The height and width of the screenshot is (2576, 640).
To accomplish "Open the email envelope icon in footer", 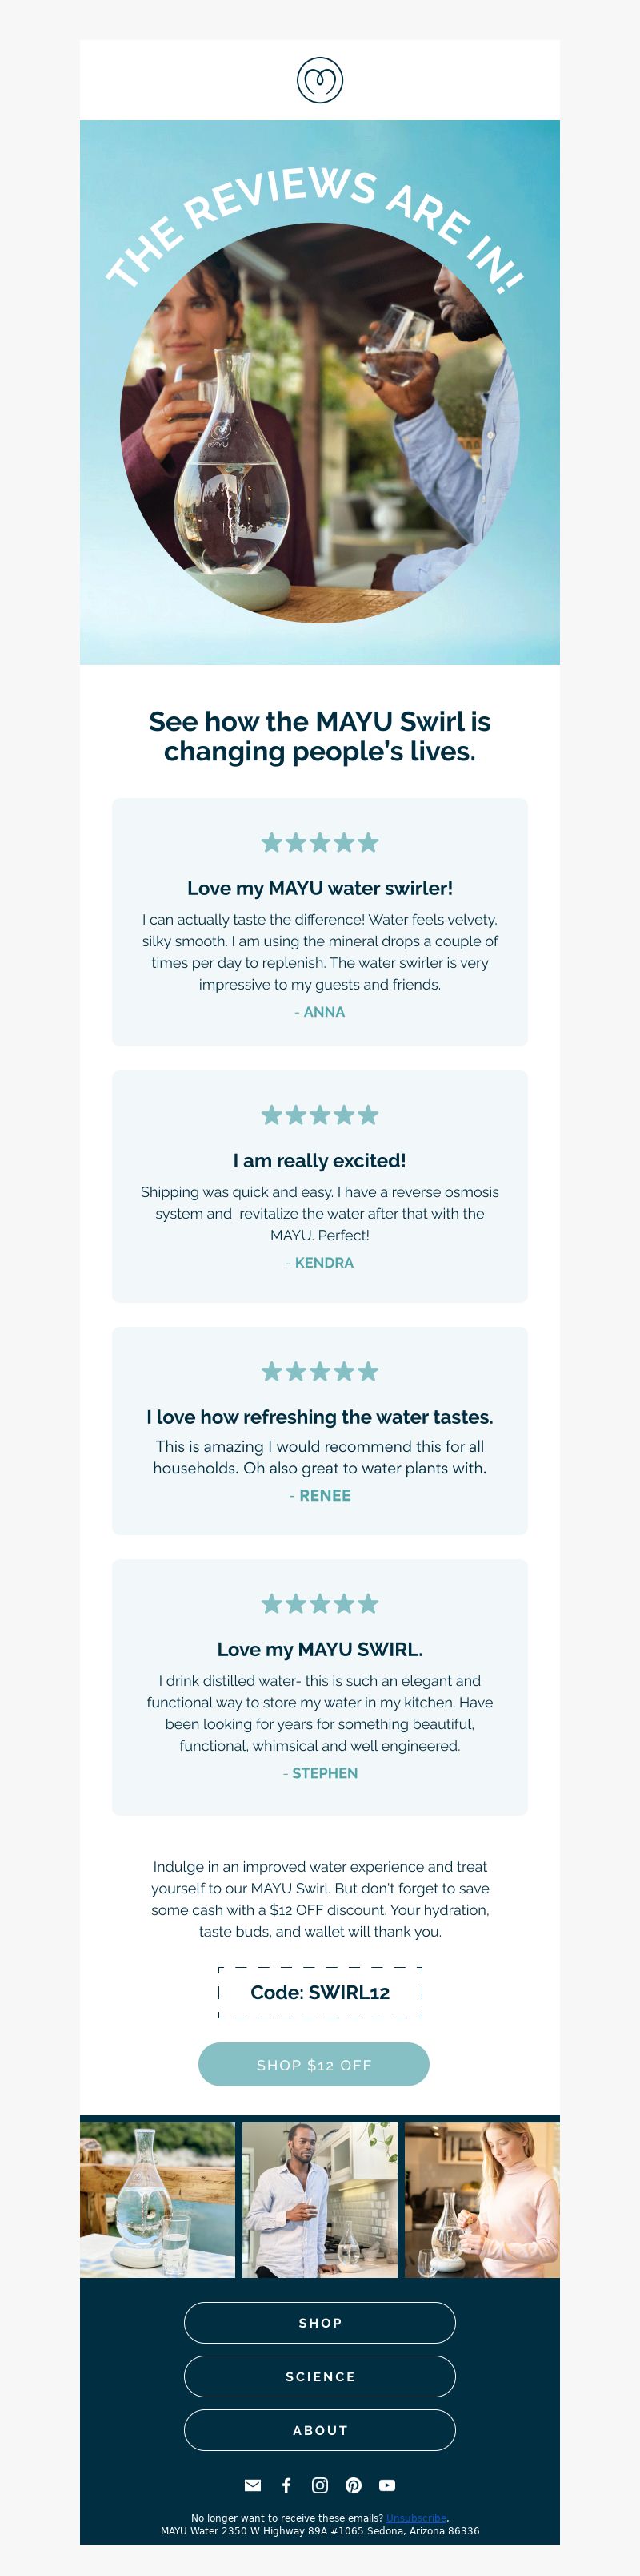I will (x=253, y=2485).
